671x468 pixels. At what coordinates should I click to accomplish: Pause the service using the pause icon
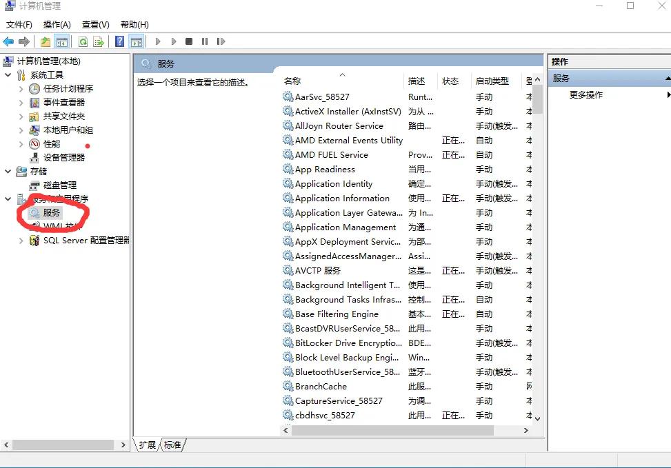point(205,41)
